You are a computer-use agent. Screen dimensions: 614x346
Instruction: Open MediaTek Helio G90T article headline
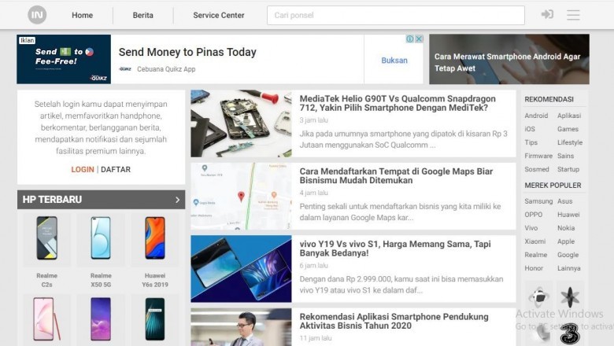398,103
